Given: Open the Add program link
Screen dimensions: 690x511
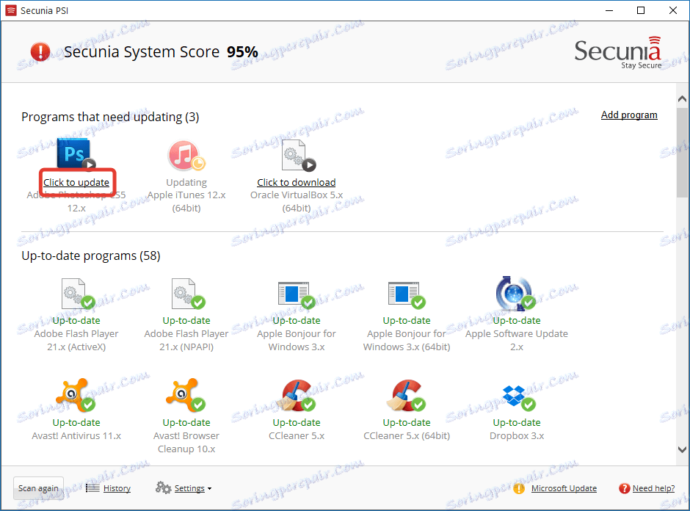Looking at the screenshot, I should (x=629, y=115).
